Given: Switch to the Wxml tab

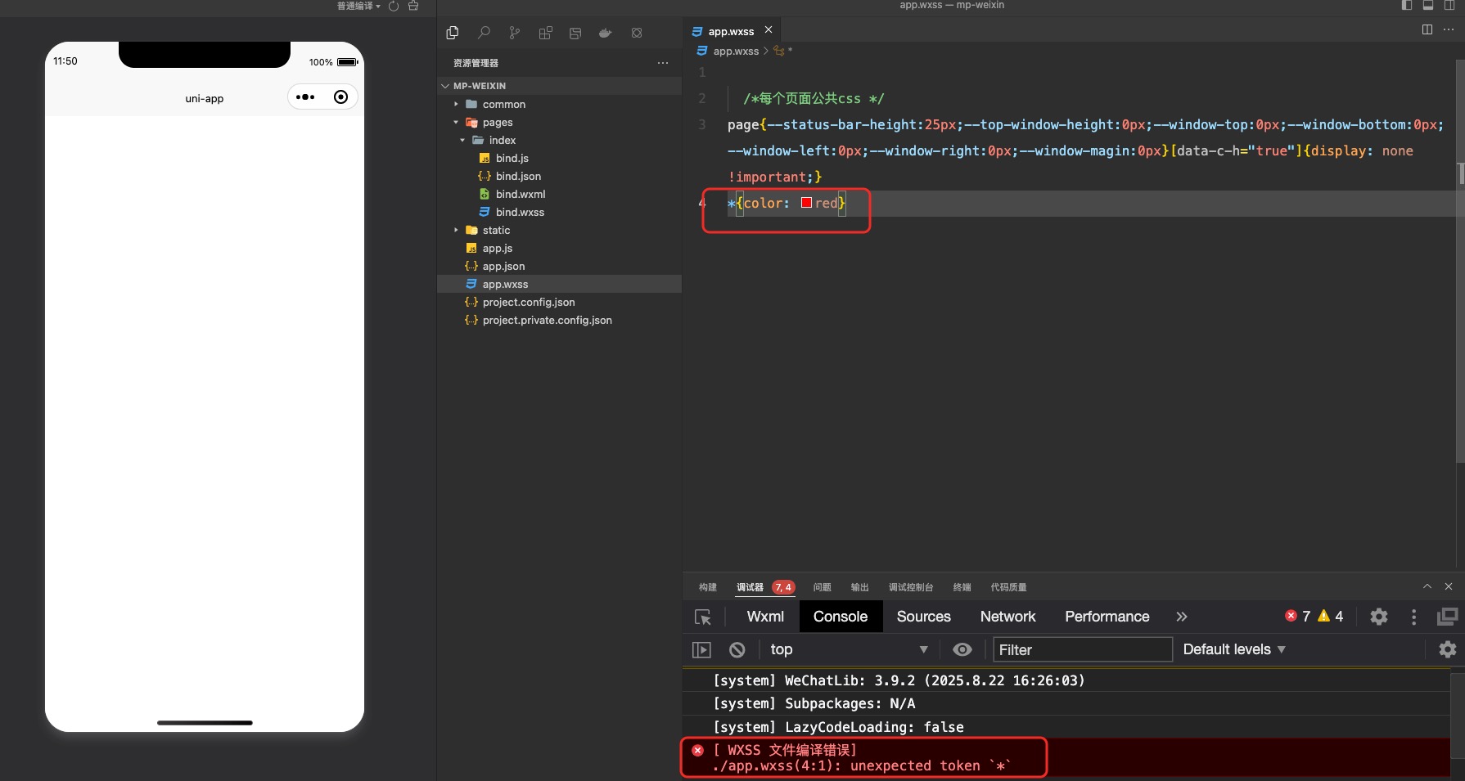Looking at the screenshot, I should click(764, 617).
